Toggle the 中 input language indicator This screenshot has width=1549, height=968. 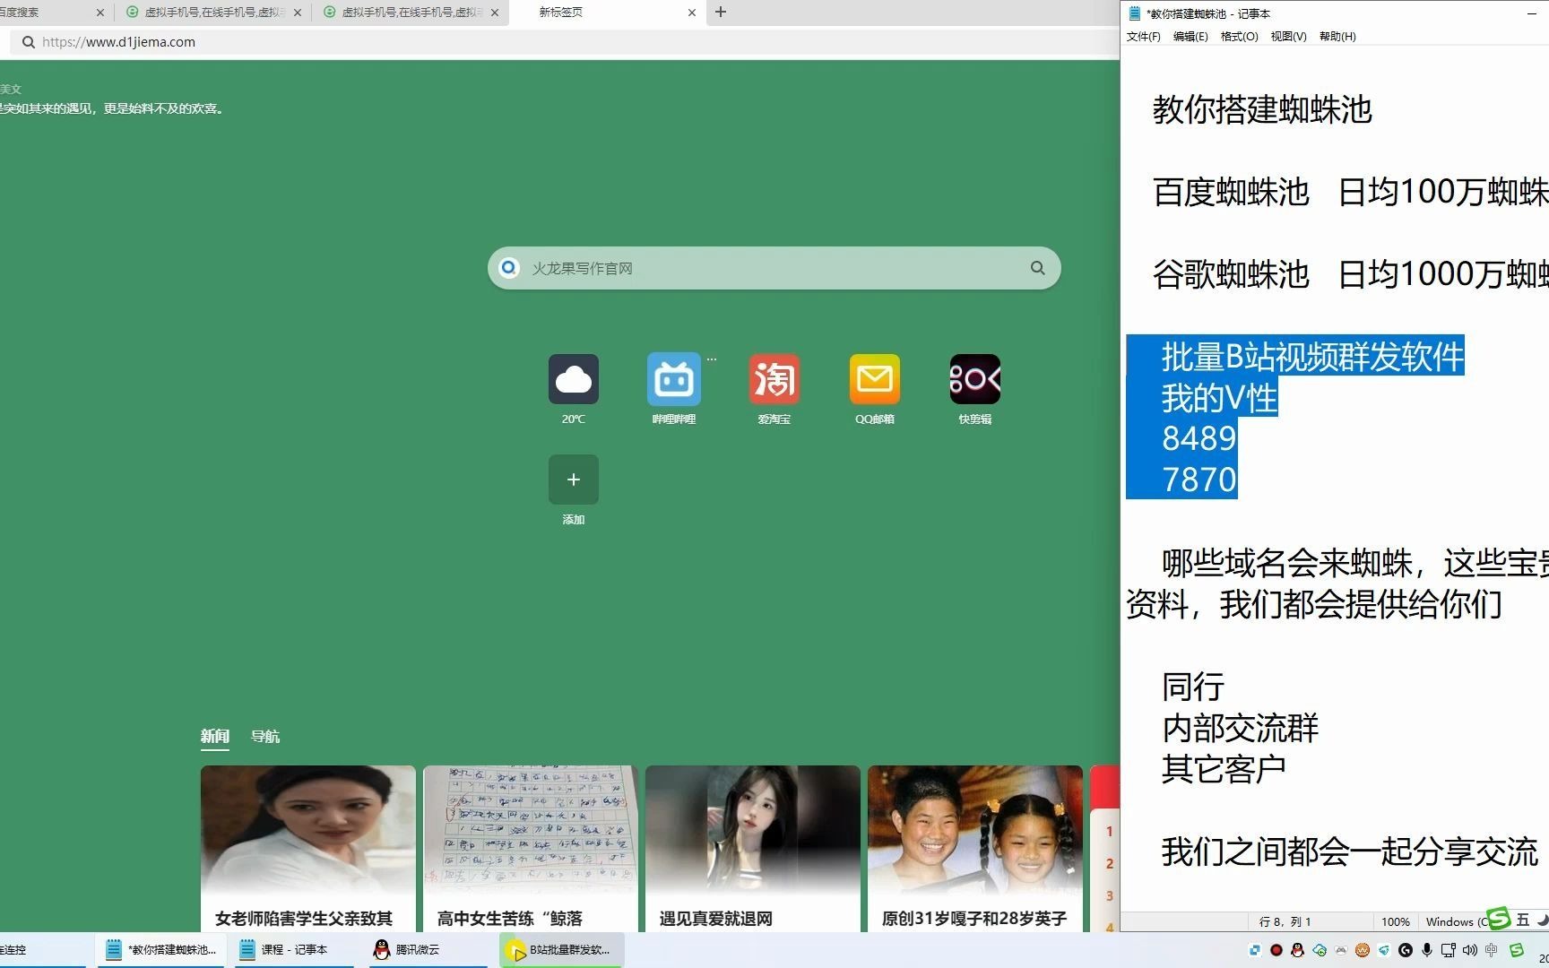(x=1492, y=950)
